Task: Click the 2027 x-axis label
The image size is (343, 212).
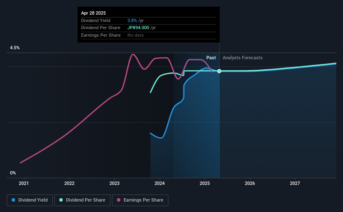Action: point(295,183)
